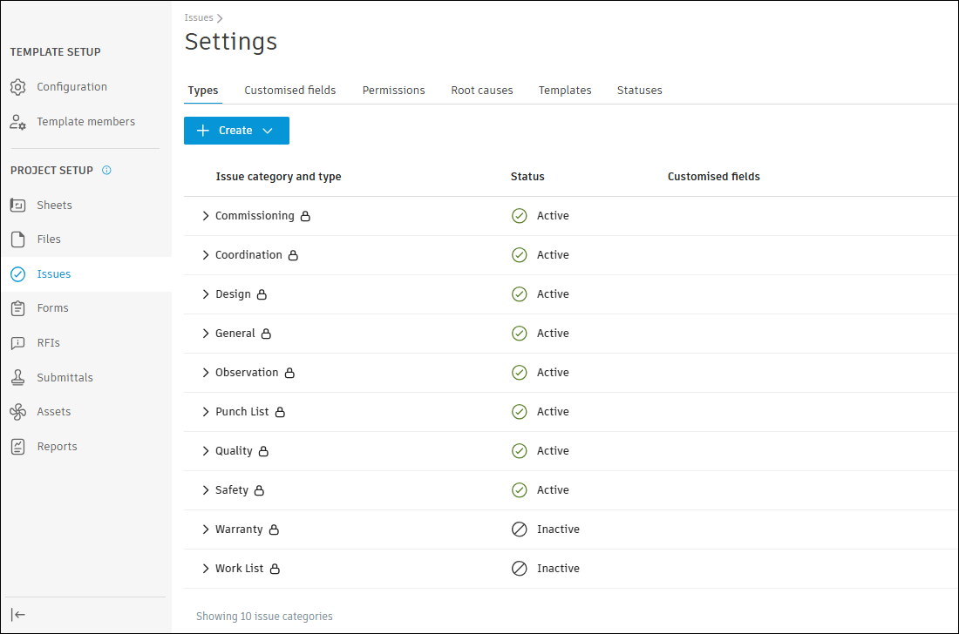Click the Reports icon in sidebar

18,447
